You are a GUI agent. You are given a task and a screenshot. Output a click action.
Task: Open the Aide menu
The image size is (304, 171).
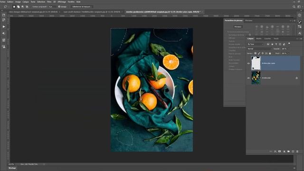click(78, 2)
